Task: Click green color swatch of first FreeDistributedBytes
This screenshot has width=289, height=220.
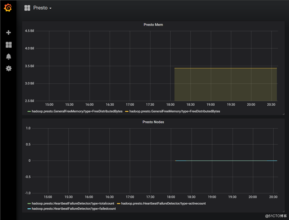Action: tap(29, 111)
